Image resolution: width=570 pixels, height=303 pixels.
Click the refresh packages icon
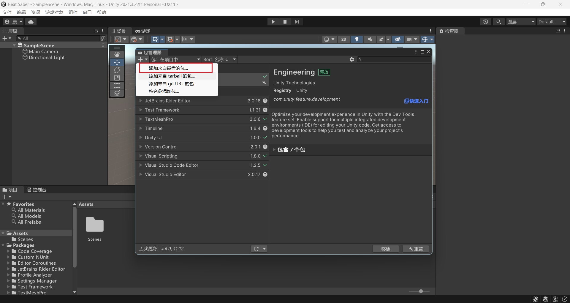(256, 249)
